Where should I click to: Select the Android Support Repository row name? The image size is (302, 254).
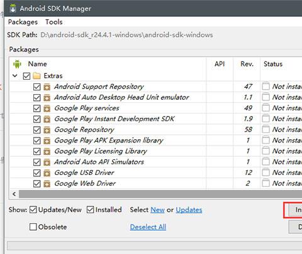99,87
